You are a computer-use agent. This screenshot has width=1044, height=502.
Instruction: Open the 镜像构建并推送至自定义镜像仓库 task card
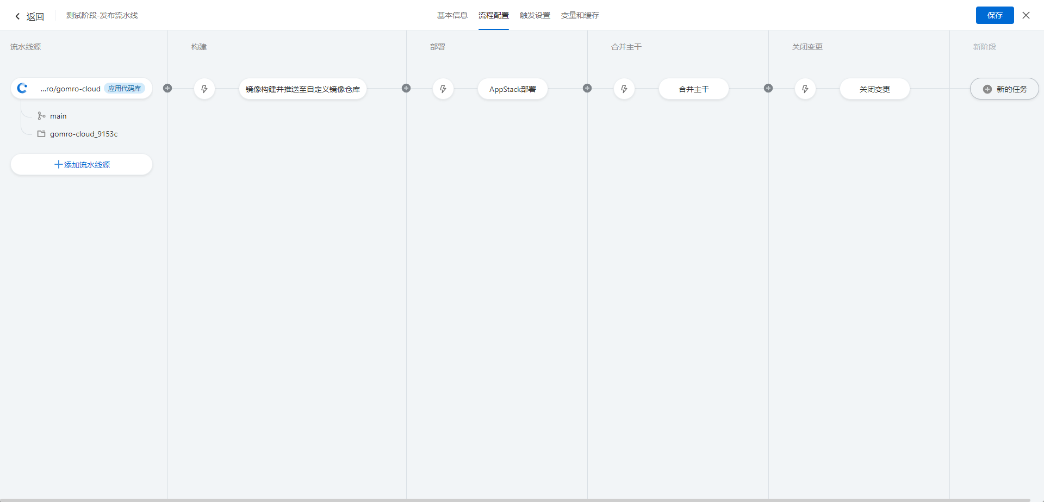pyautogui.click(x=302, y=89)
